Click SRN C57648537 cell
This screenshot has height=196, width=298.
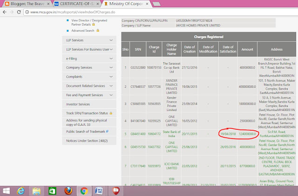[x=138, y=87]
